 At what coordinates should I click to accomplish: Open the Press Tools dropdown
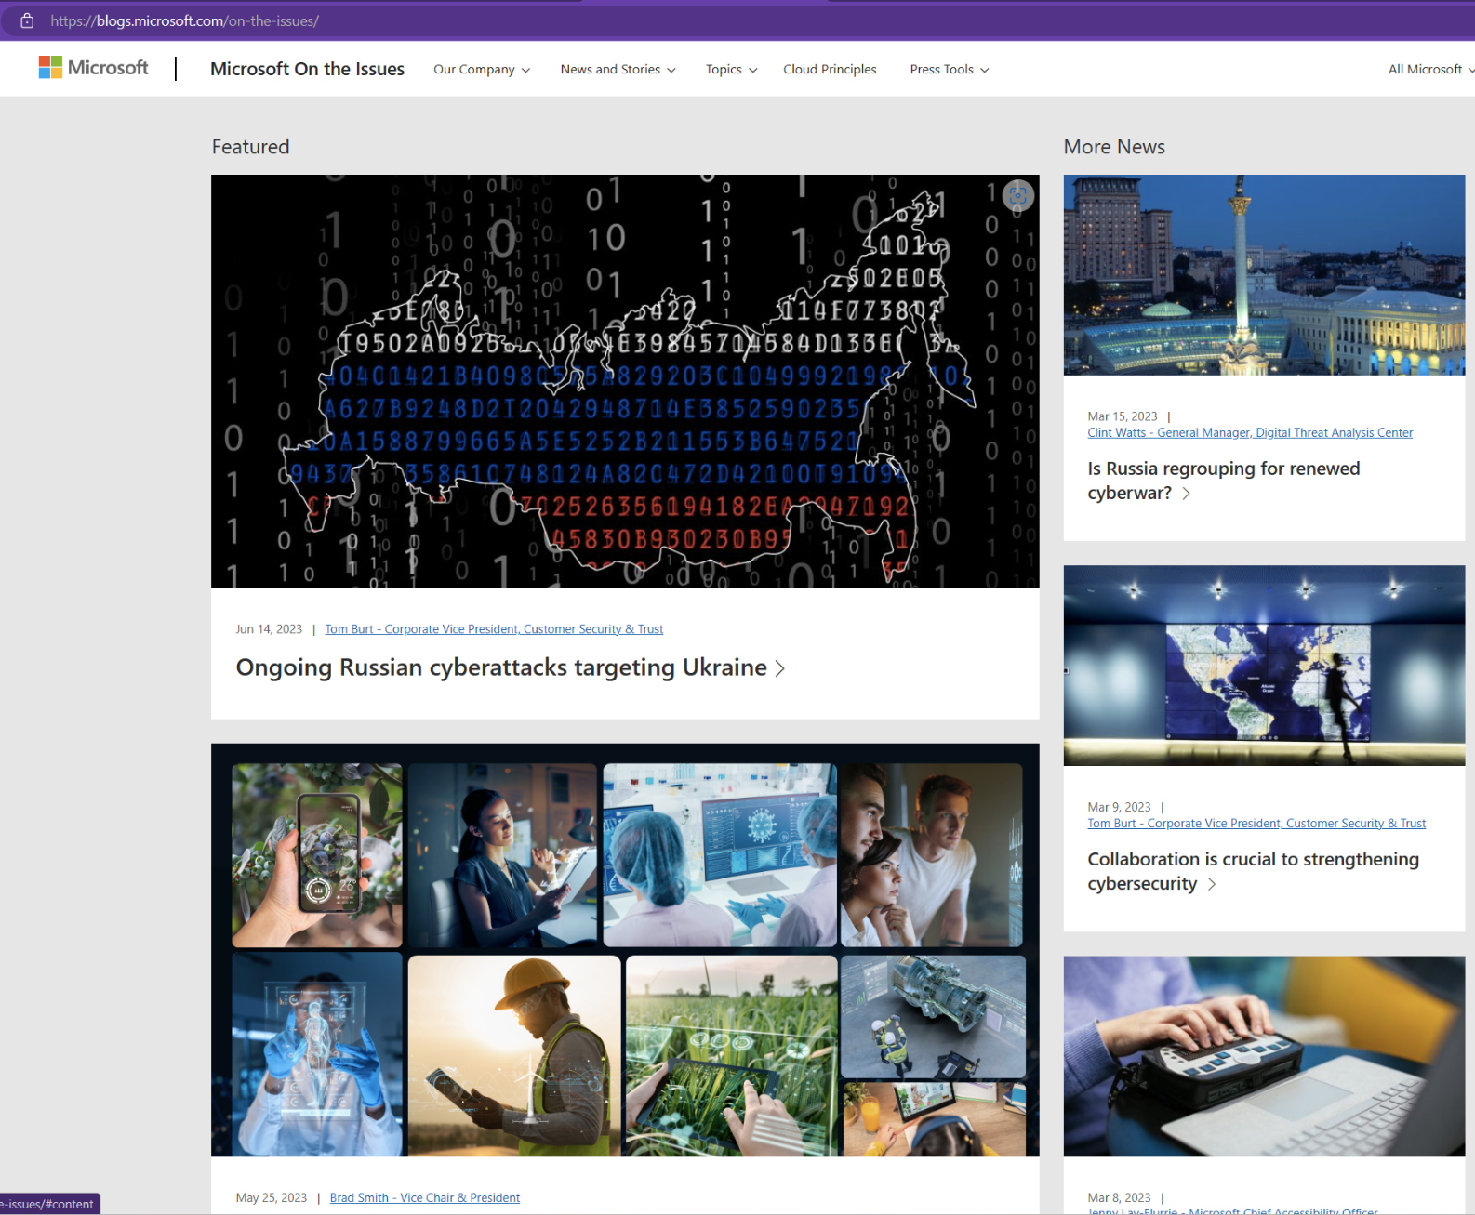(x=949, y=70)
